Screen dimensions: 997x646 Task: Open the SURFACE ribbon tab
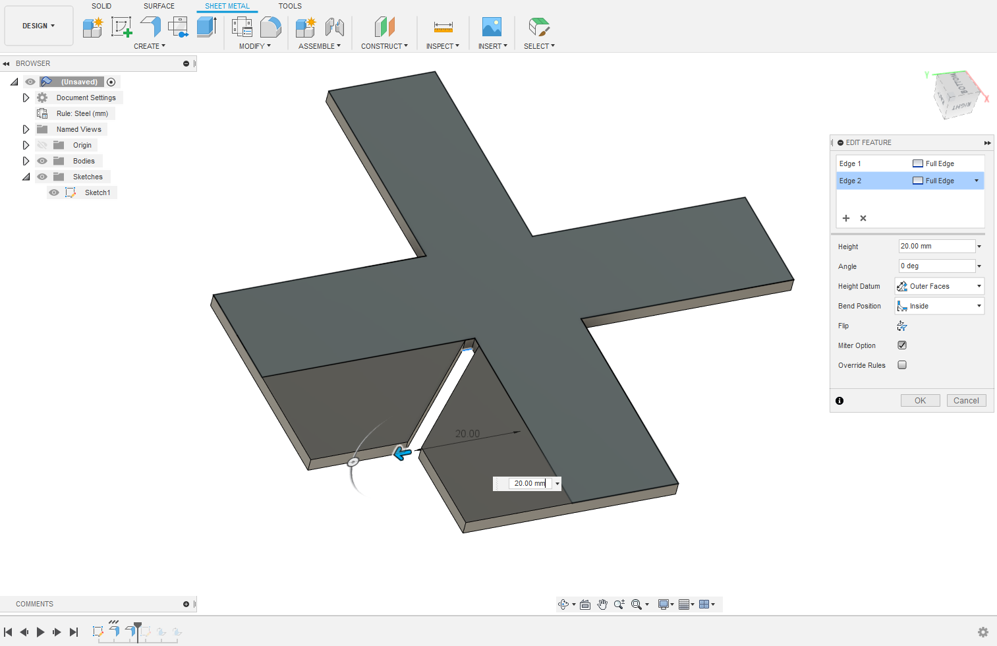158,6
